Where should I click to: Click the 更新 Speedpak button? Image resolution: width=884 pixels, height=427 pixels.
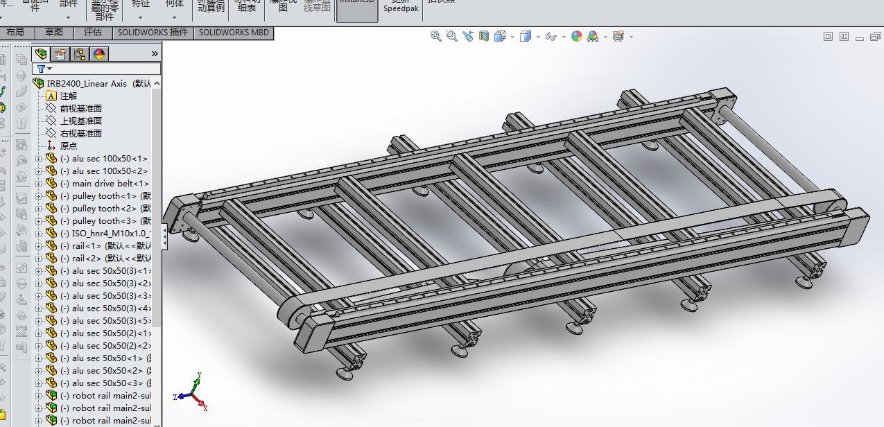[x=401, y=6]
